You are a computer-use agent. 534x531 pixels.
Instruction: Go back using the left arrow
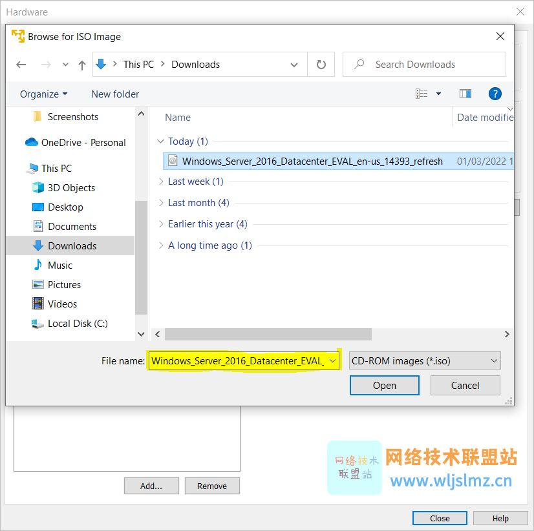tap(21, 65)
